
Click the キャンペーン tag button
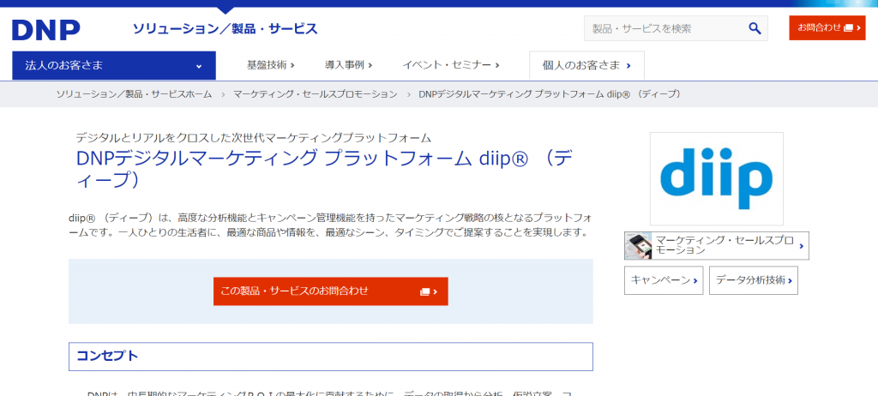click(664, 280)
